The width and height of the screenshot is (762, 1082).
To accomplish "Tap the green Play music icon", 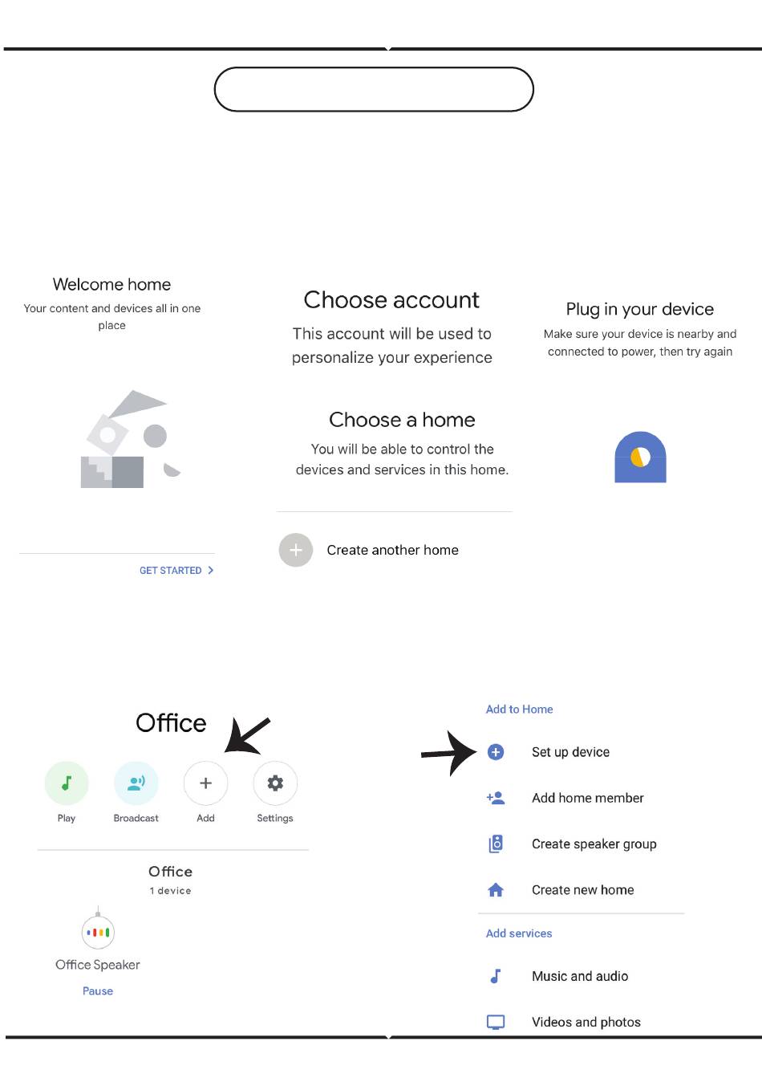I will pyautogui.click(x=67, y=783).
